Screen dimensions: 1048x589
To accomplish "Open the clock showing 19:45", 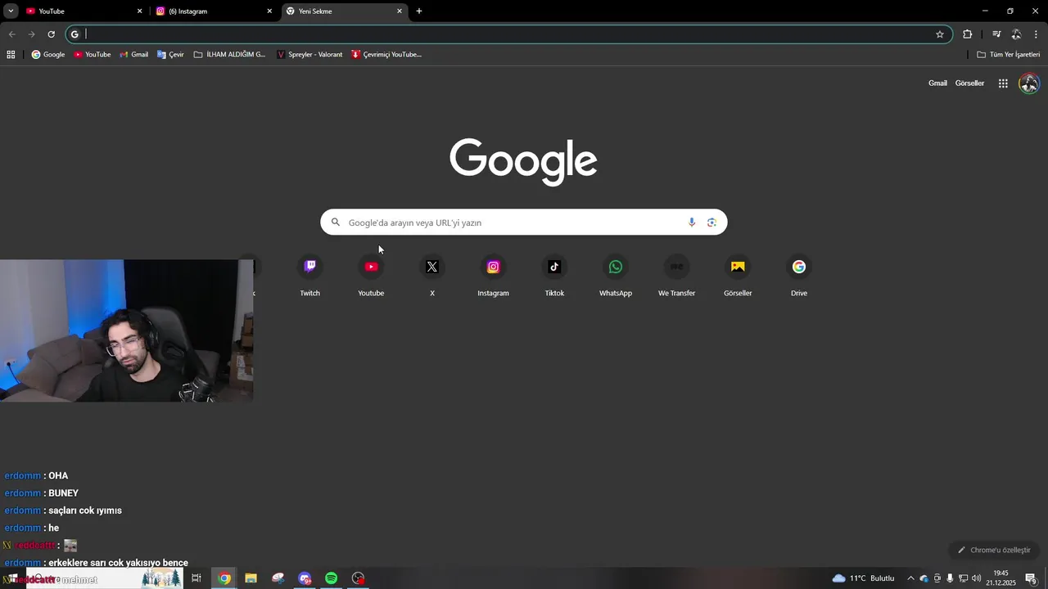I will click(1001, 578).
